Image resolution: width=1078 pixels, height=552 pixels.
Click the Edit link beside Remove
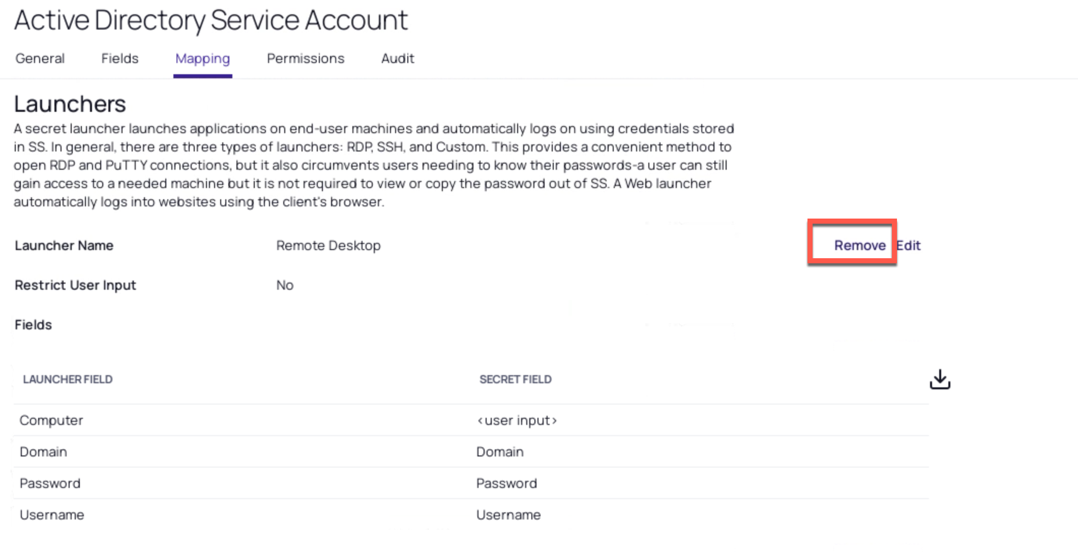click(x=909, y=246)
